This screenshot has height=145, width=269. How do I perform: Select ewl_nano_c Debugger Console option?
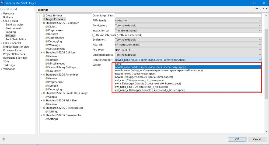tap(188, 90)
